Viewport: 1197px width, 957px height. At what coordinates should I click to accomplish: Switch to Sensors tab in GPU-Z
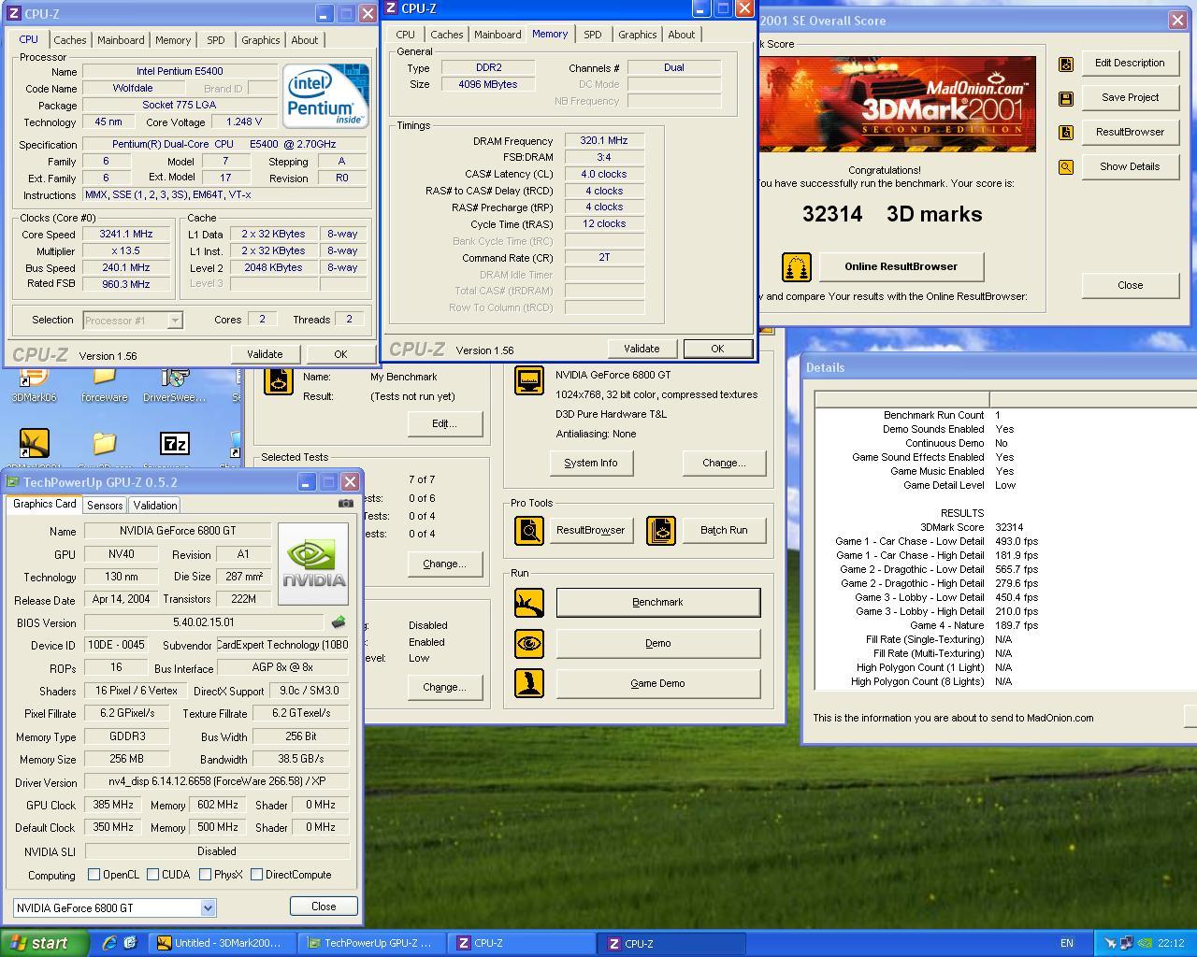(x=105, y=506)
